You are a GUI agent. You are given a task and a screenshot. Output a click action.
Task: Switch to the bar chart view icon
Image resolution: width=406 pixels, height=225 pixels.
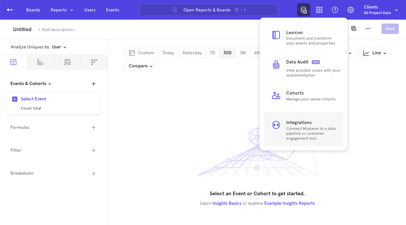point(40,61)
